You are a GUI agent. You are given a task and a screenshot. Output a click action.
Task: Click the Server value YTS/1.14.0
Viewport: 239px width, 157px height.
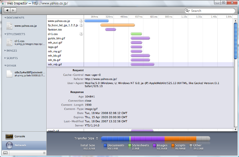pos(92,125)
